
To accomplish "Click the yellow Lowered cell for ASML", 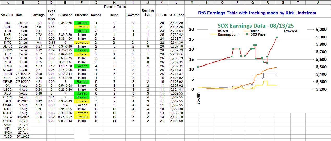I will click(x=82, y=27).
